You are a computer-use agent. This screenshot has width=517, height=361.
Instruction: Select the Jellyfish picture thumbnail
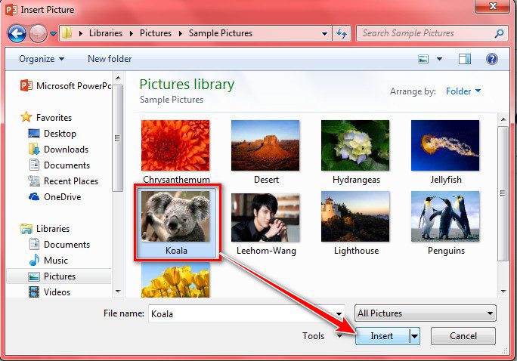click(x=445, y=145)
